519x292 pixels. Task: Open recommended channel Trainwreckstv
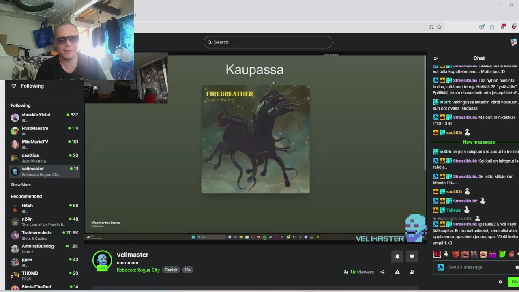(x=45, y=236)
